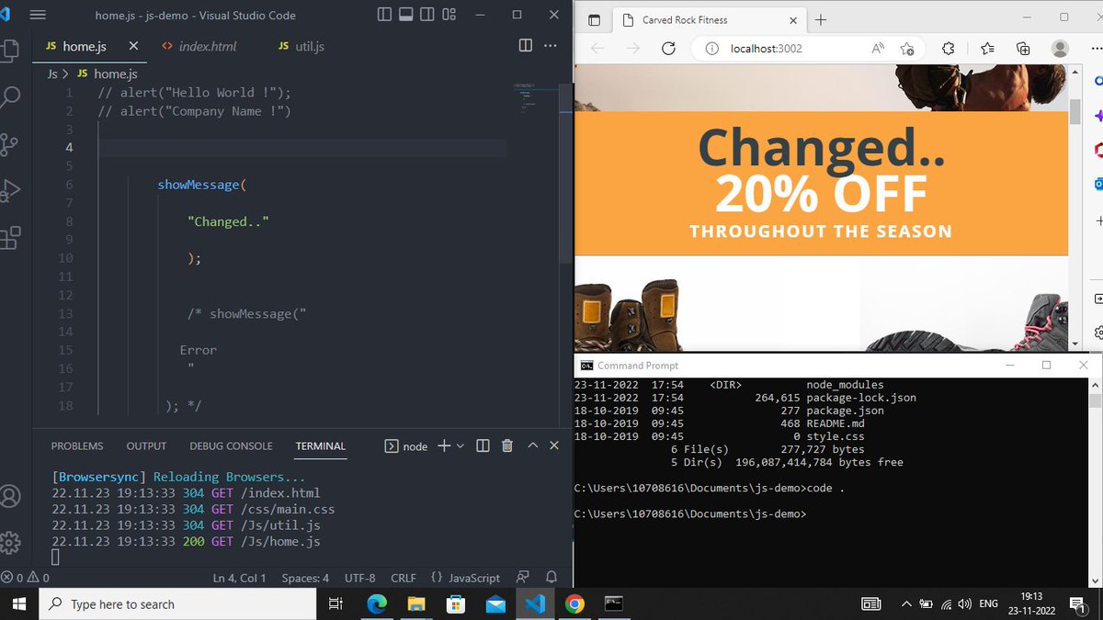Open the launch profile dropdown arrow
The image size is (1103, 620).
(460, 445)
